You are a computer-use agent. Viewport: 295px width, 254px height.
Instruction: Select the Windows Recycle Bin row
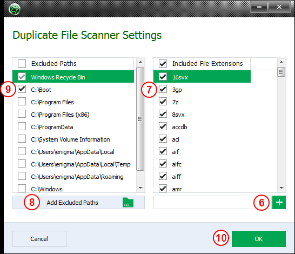coord(73,76)
